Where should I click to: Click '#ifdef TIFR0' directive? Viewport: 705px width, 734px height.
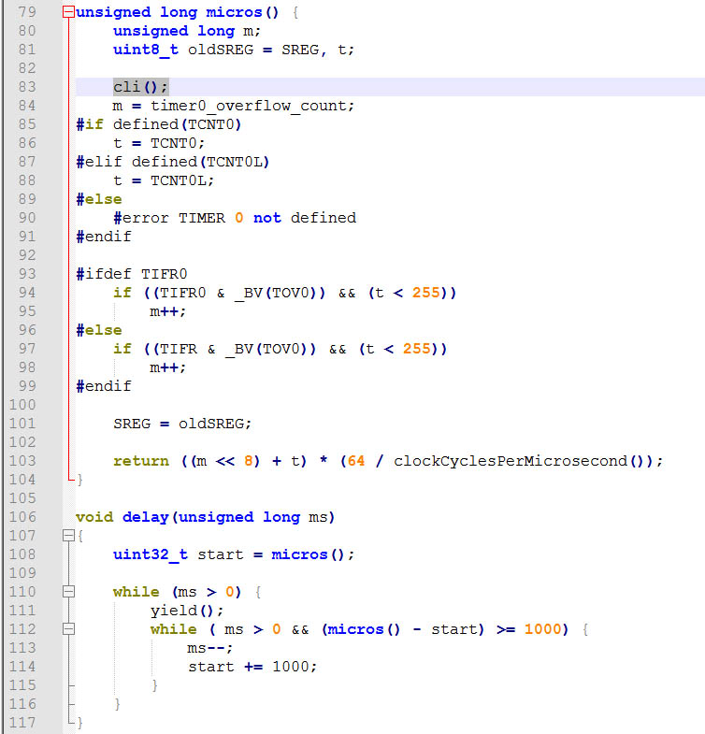point(132,274)
